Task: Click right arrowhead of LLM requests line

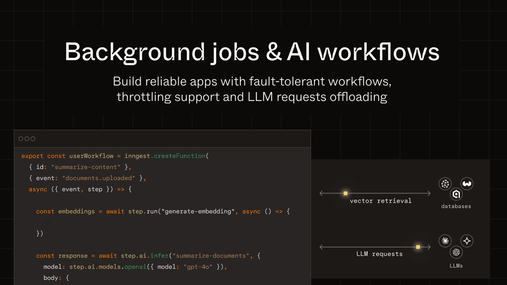Action: pyautogui.click(x=429, y=247)
